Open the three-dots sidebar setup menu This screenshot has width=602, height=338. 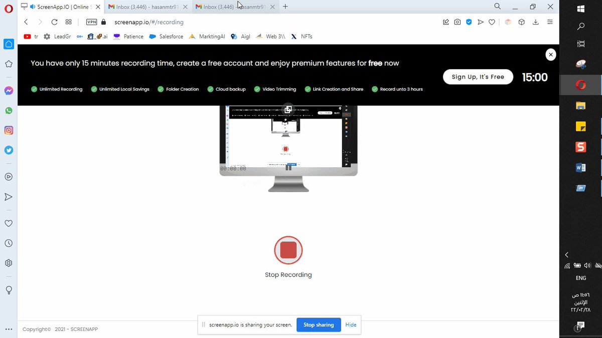(x=9, y=329)
